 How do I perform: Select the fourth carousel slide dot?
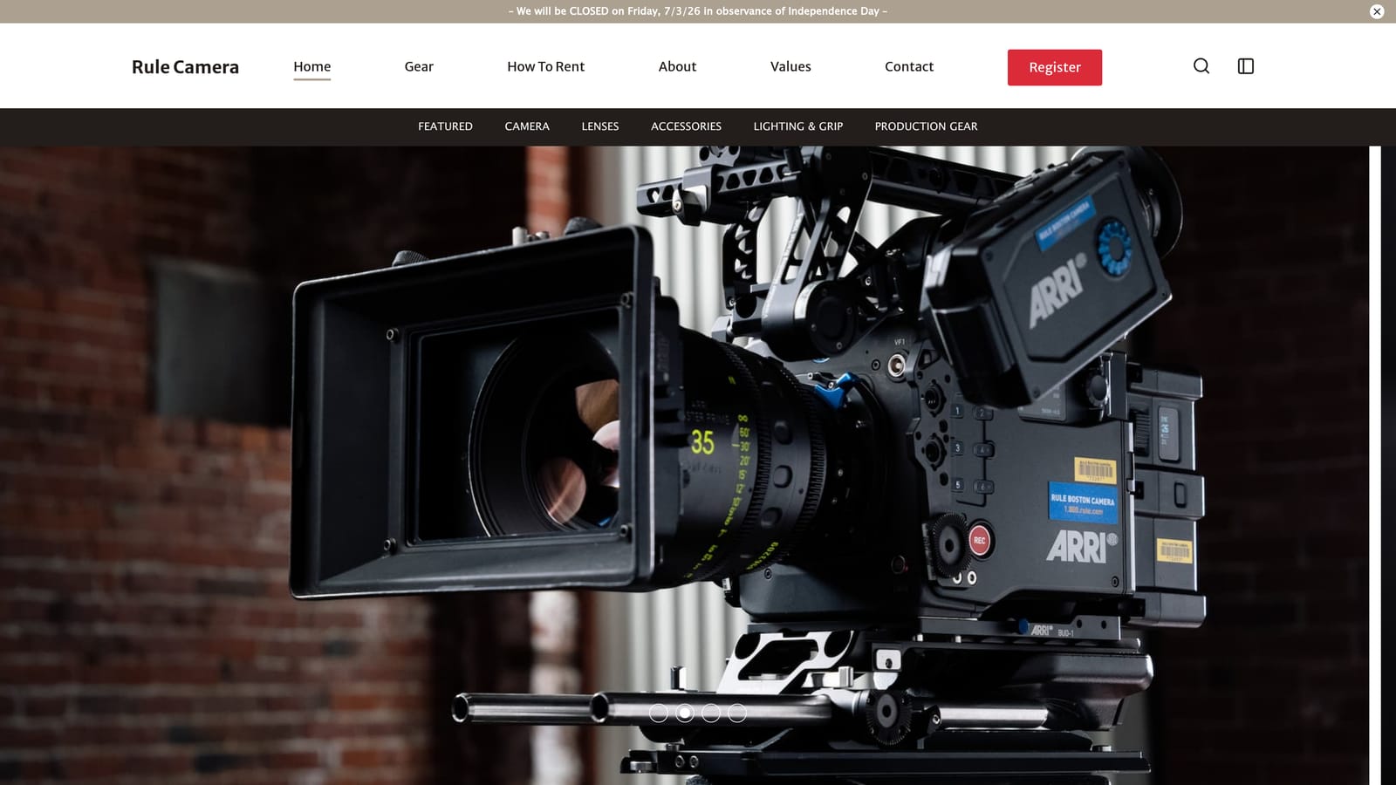coord(737,713)
